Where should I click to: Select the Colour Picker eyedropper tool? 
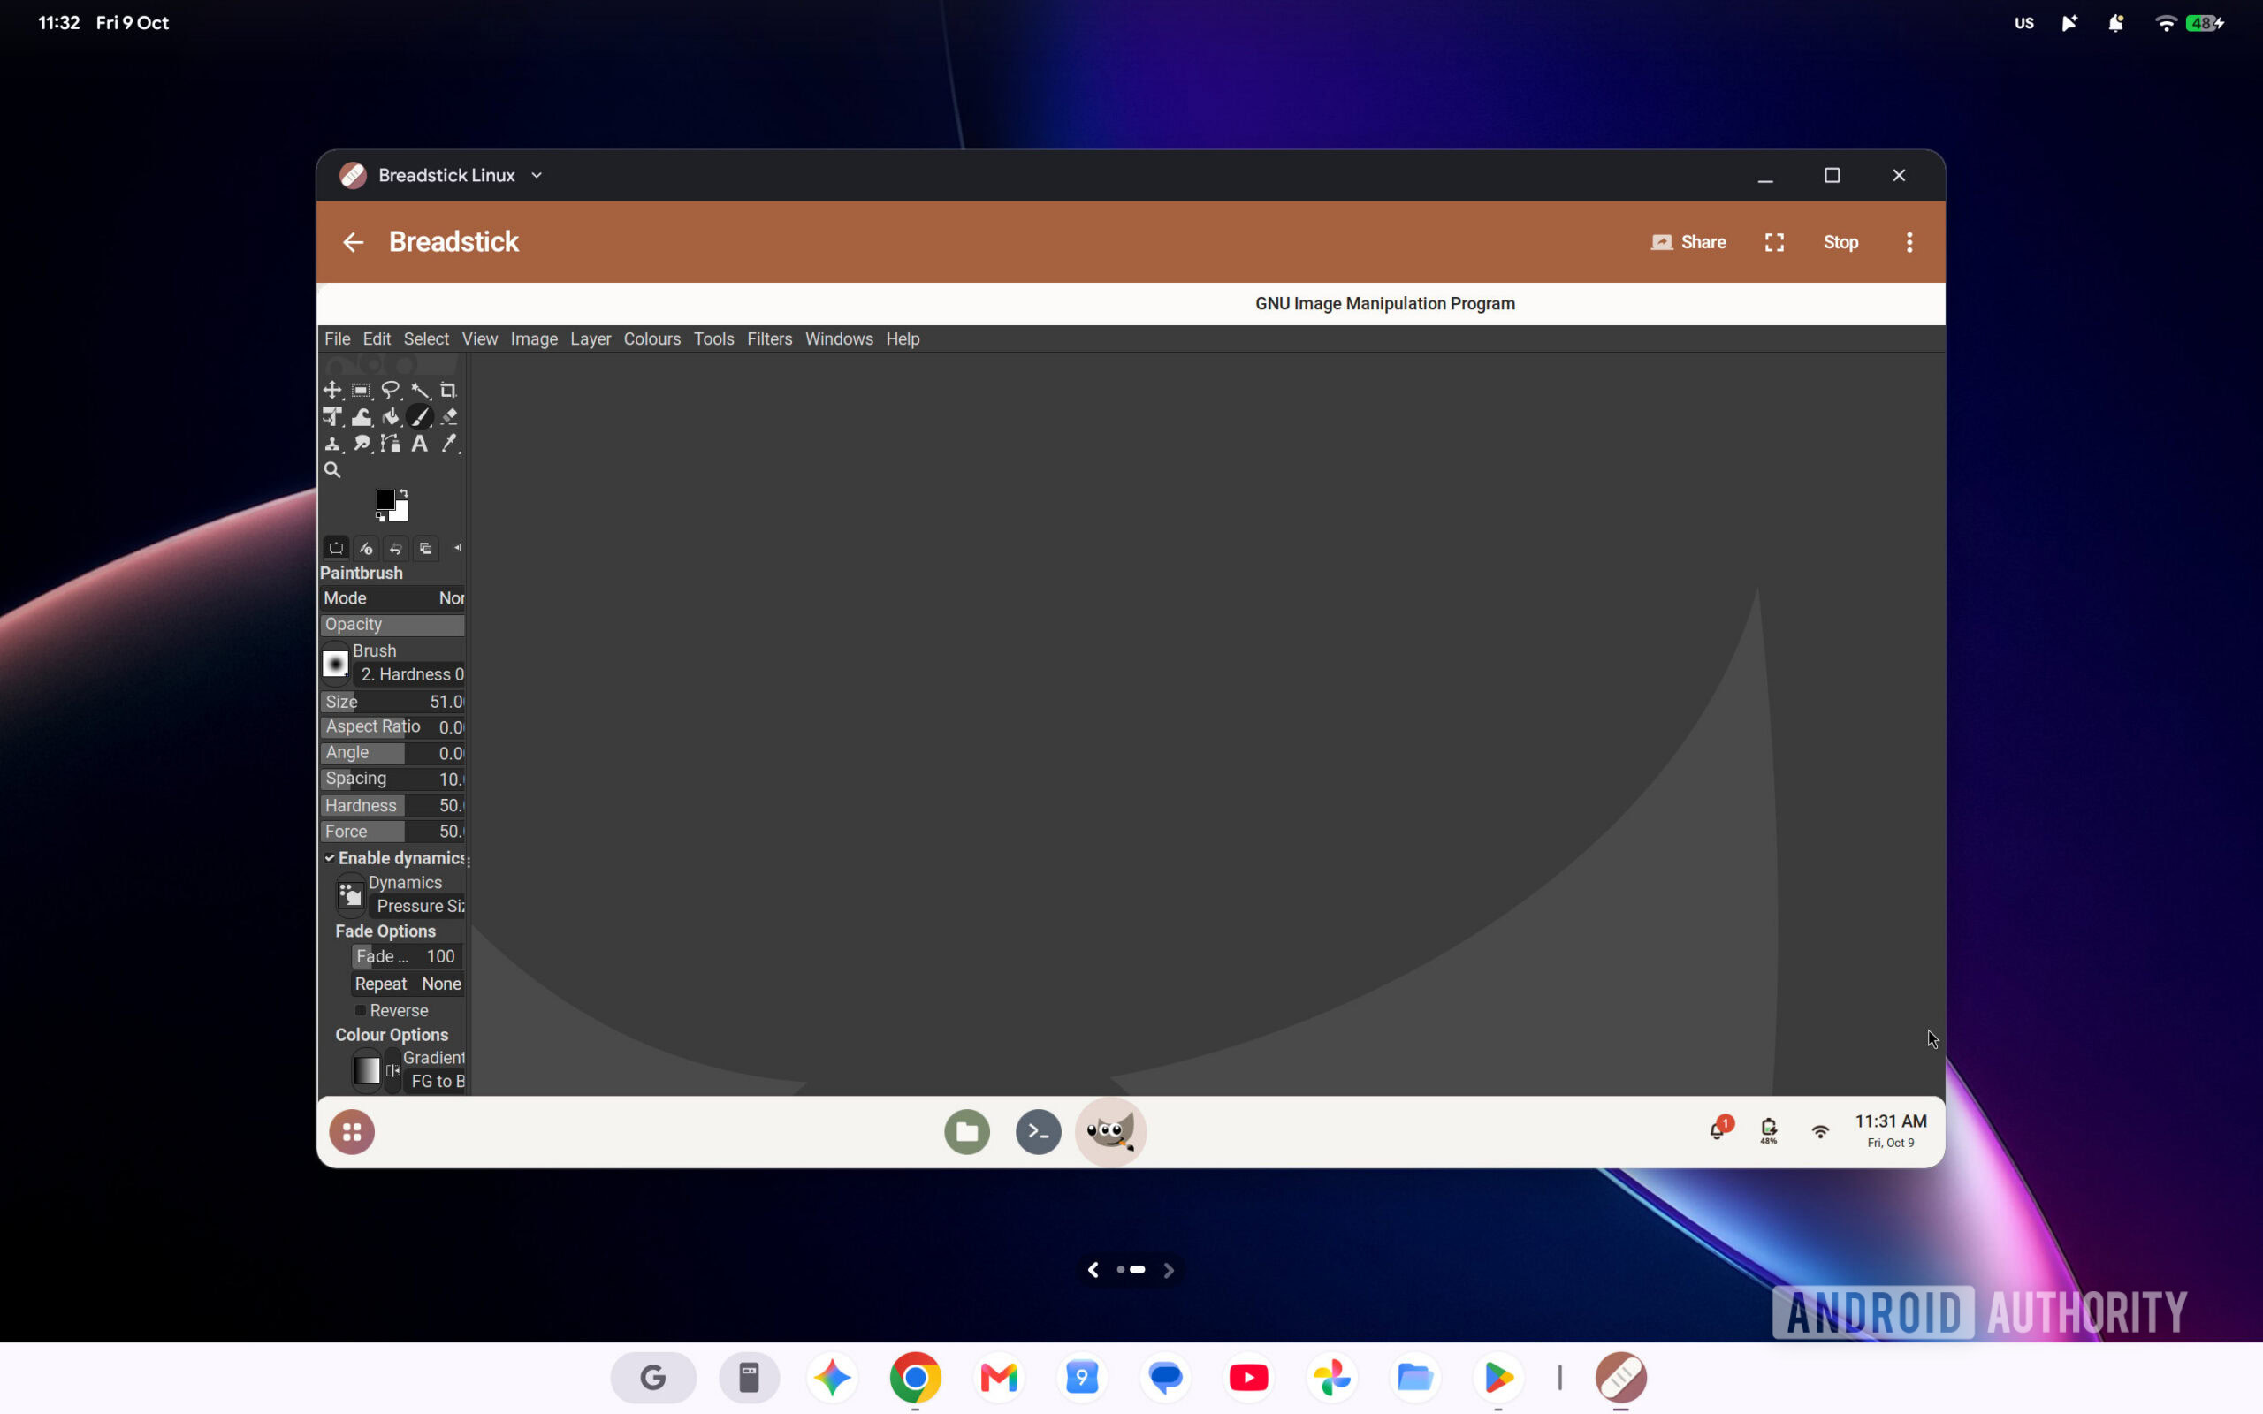(449, 445)
